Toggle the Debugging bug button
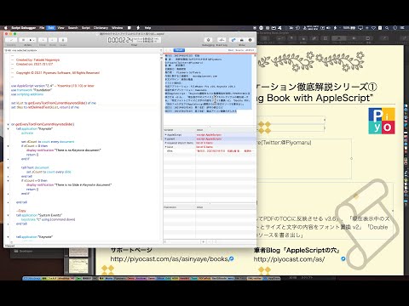409x306 pixels. tap(208, 40)
